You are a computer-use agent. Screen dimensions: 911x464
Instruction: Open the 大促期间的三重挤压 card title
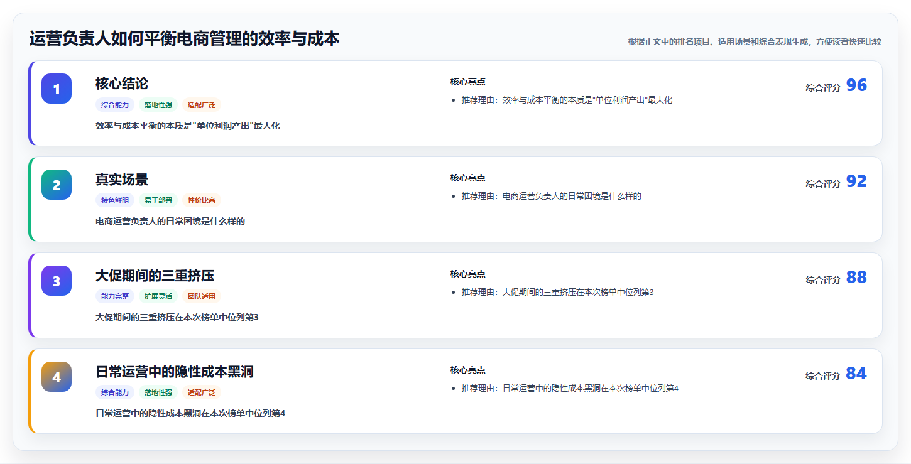coord(155,276)
